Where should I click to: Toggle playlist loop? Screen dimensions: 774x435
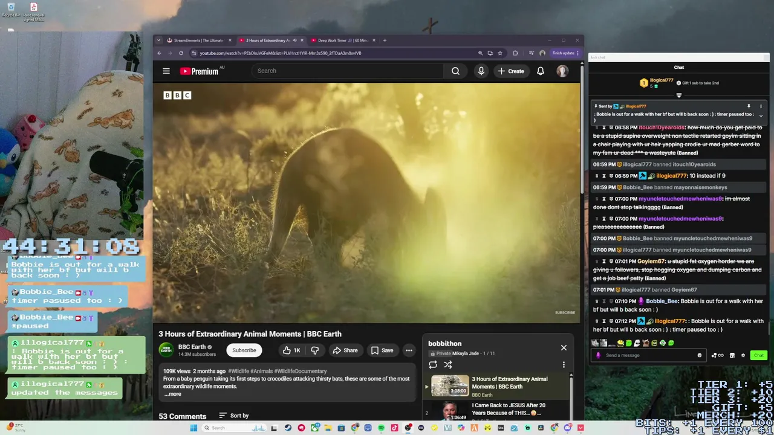pos(433,365)
